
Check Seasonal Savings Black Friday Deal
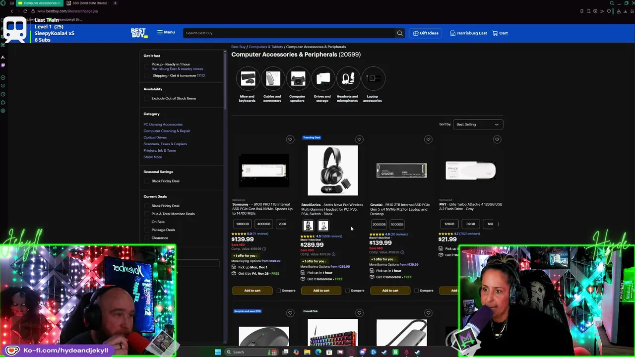point(147,181)
